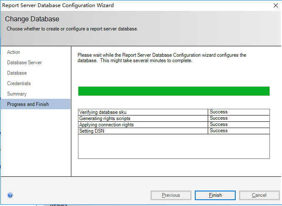Select the Progress and Finish step
The image size is (282, 206).
point(35,104)
